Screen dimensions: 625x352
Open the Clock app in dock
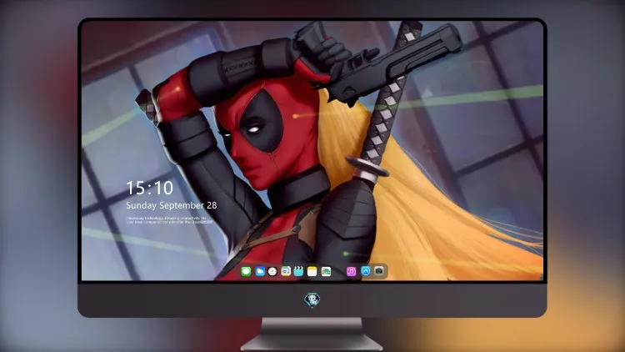pyautogui.click(x=272, y=272)
